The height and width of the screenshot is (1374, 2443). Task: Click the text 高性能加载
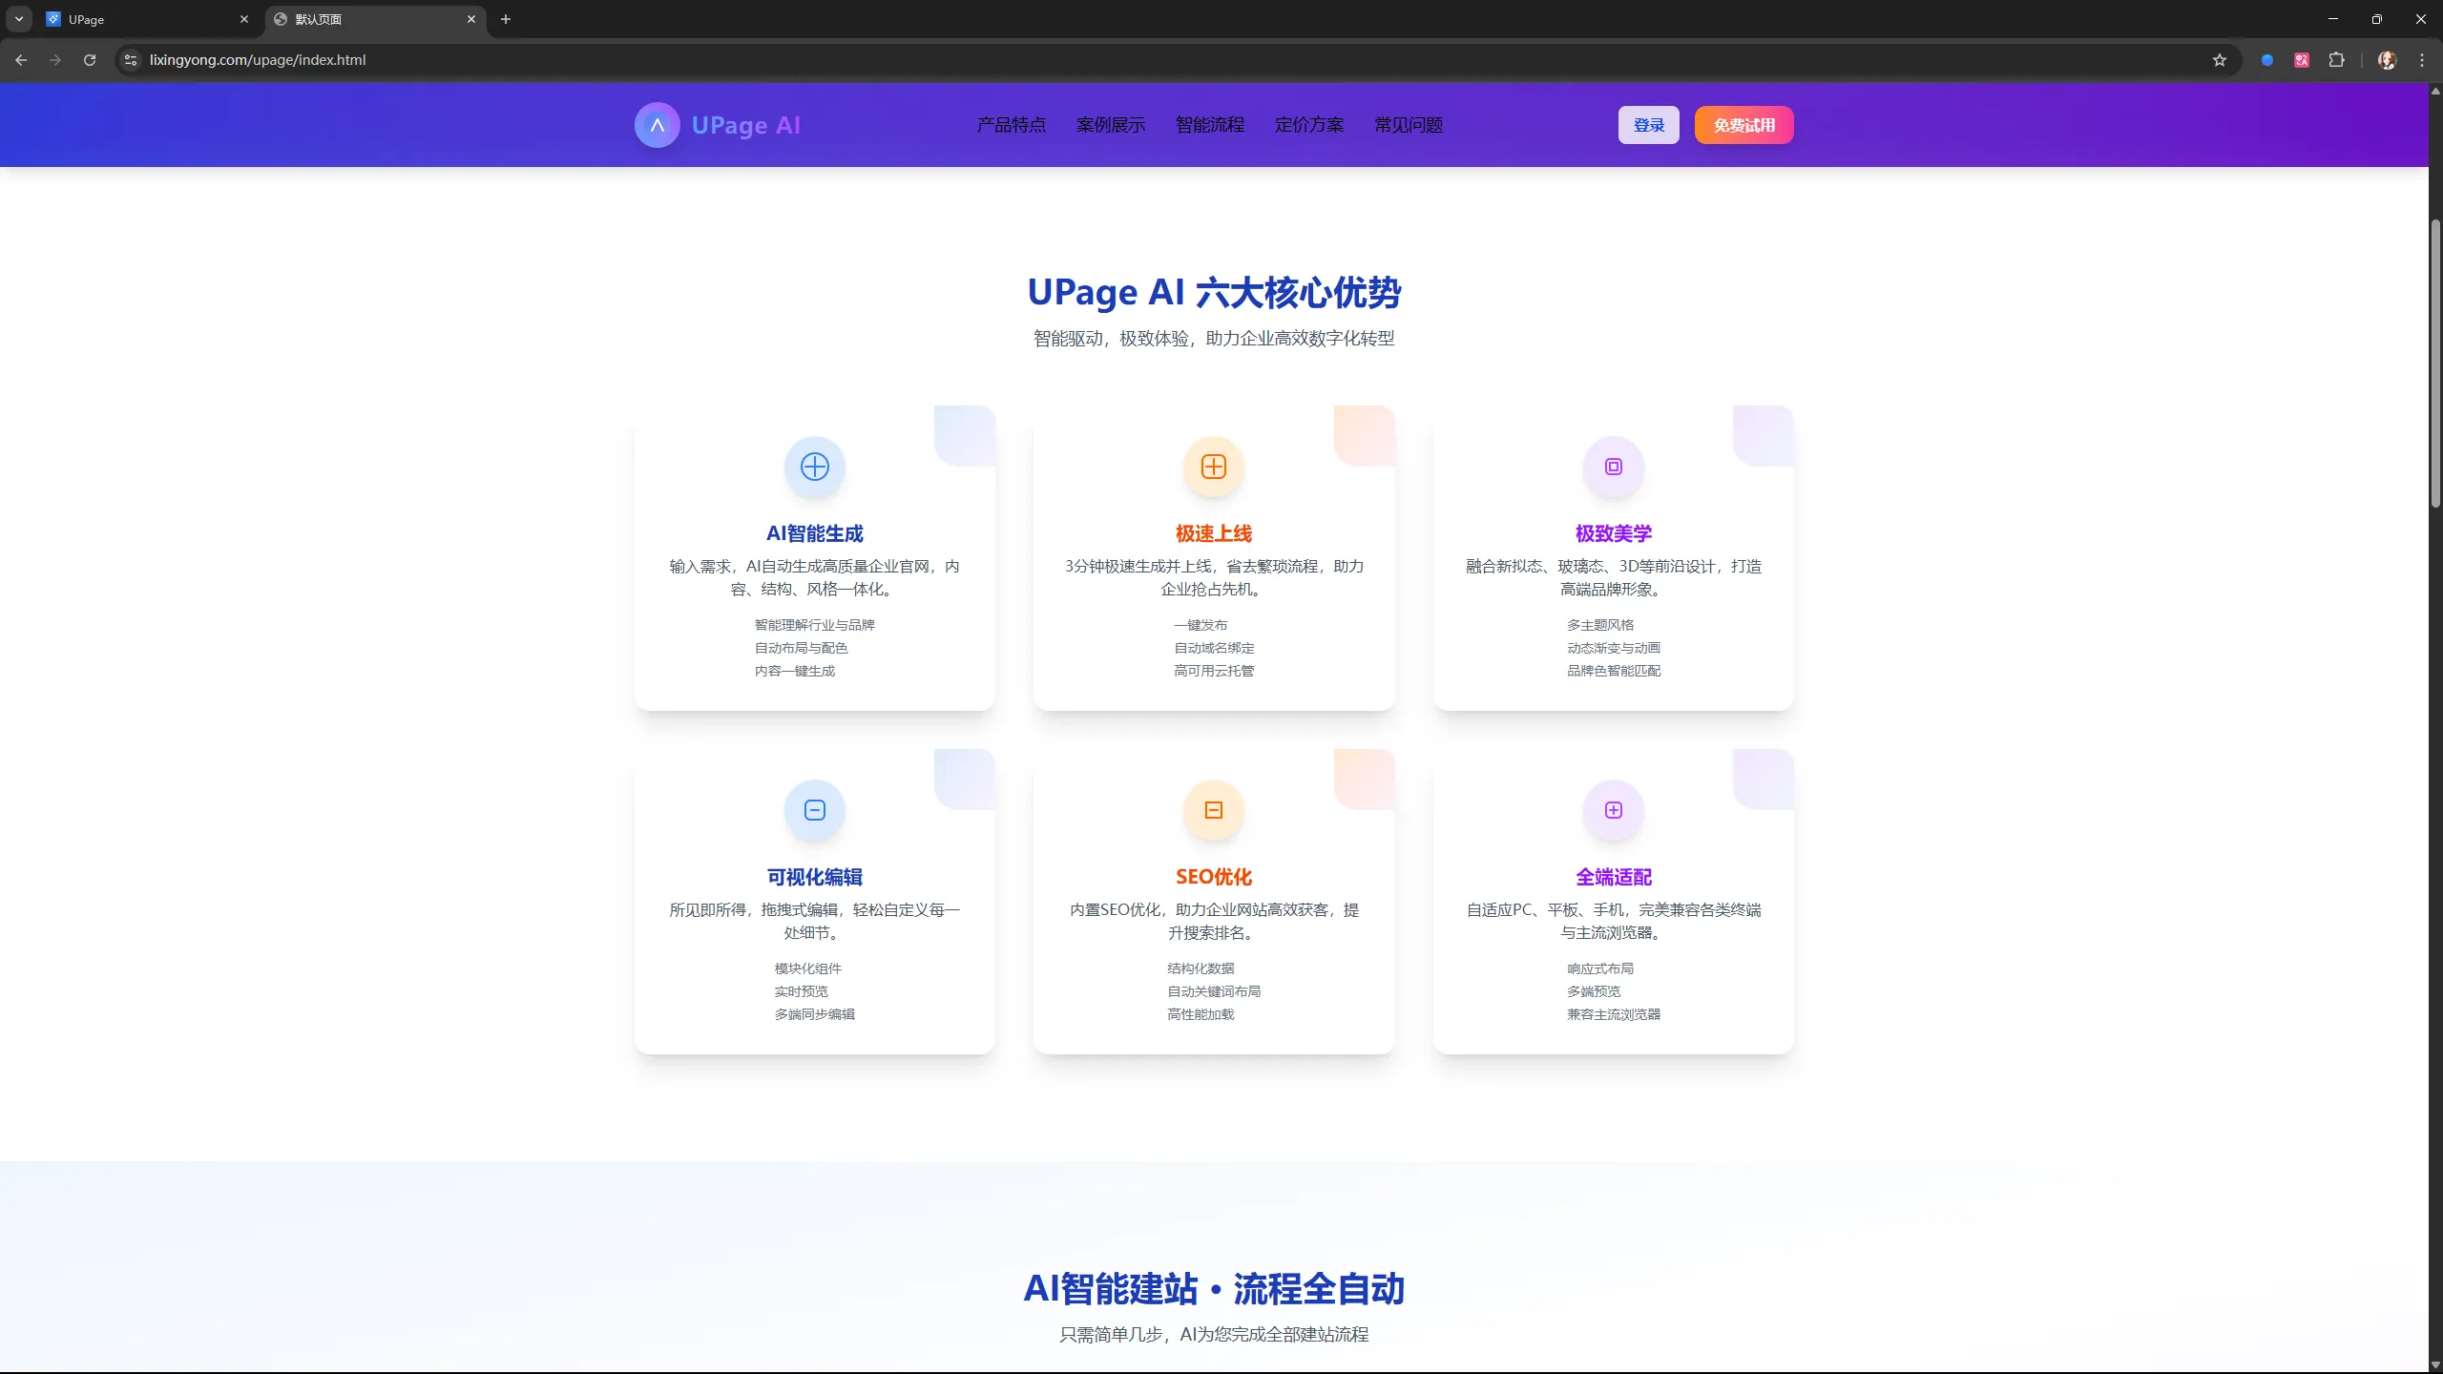[x=1201, y=1014]
